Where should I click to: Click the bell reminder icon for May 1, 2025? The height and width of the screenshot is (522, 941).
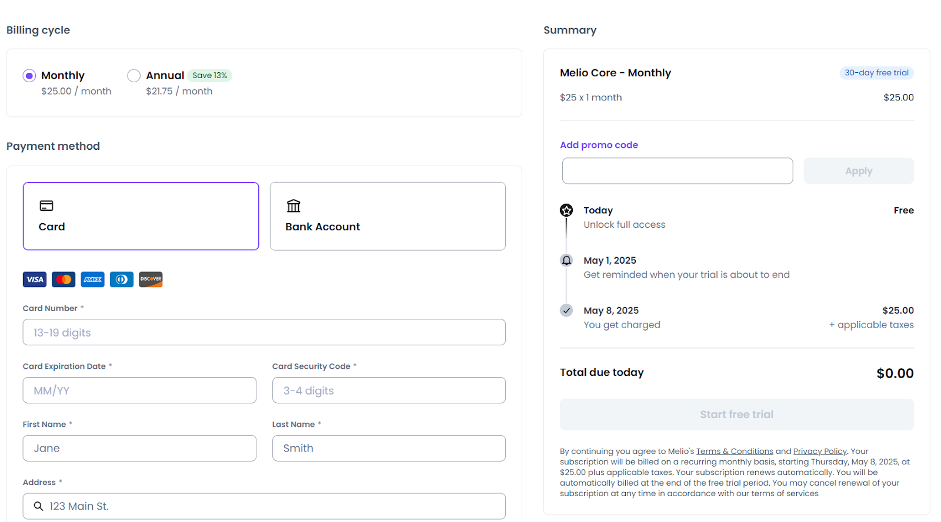(x=566, y=260)
